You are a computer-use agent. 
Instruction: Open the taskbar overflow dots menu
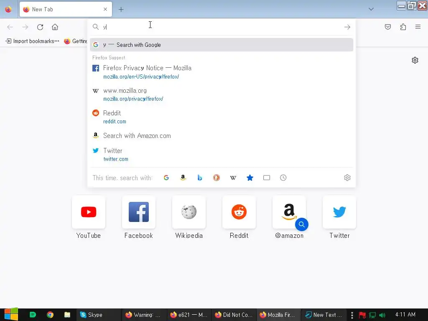(352, 315)
